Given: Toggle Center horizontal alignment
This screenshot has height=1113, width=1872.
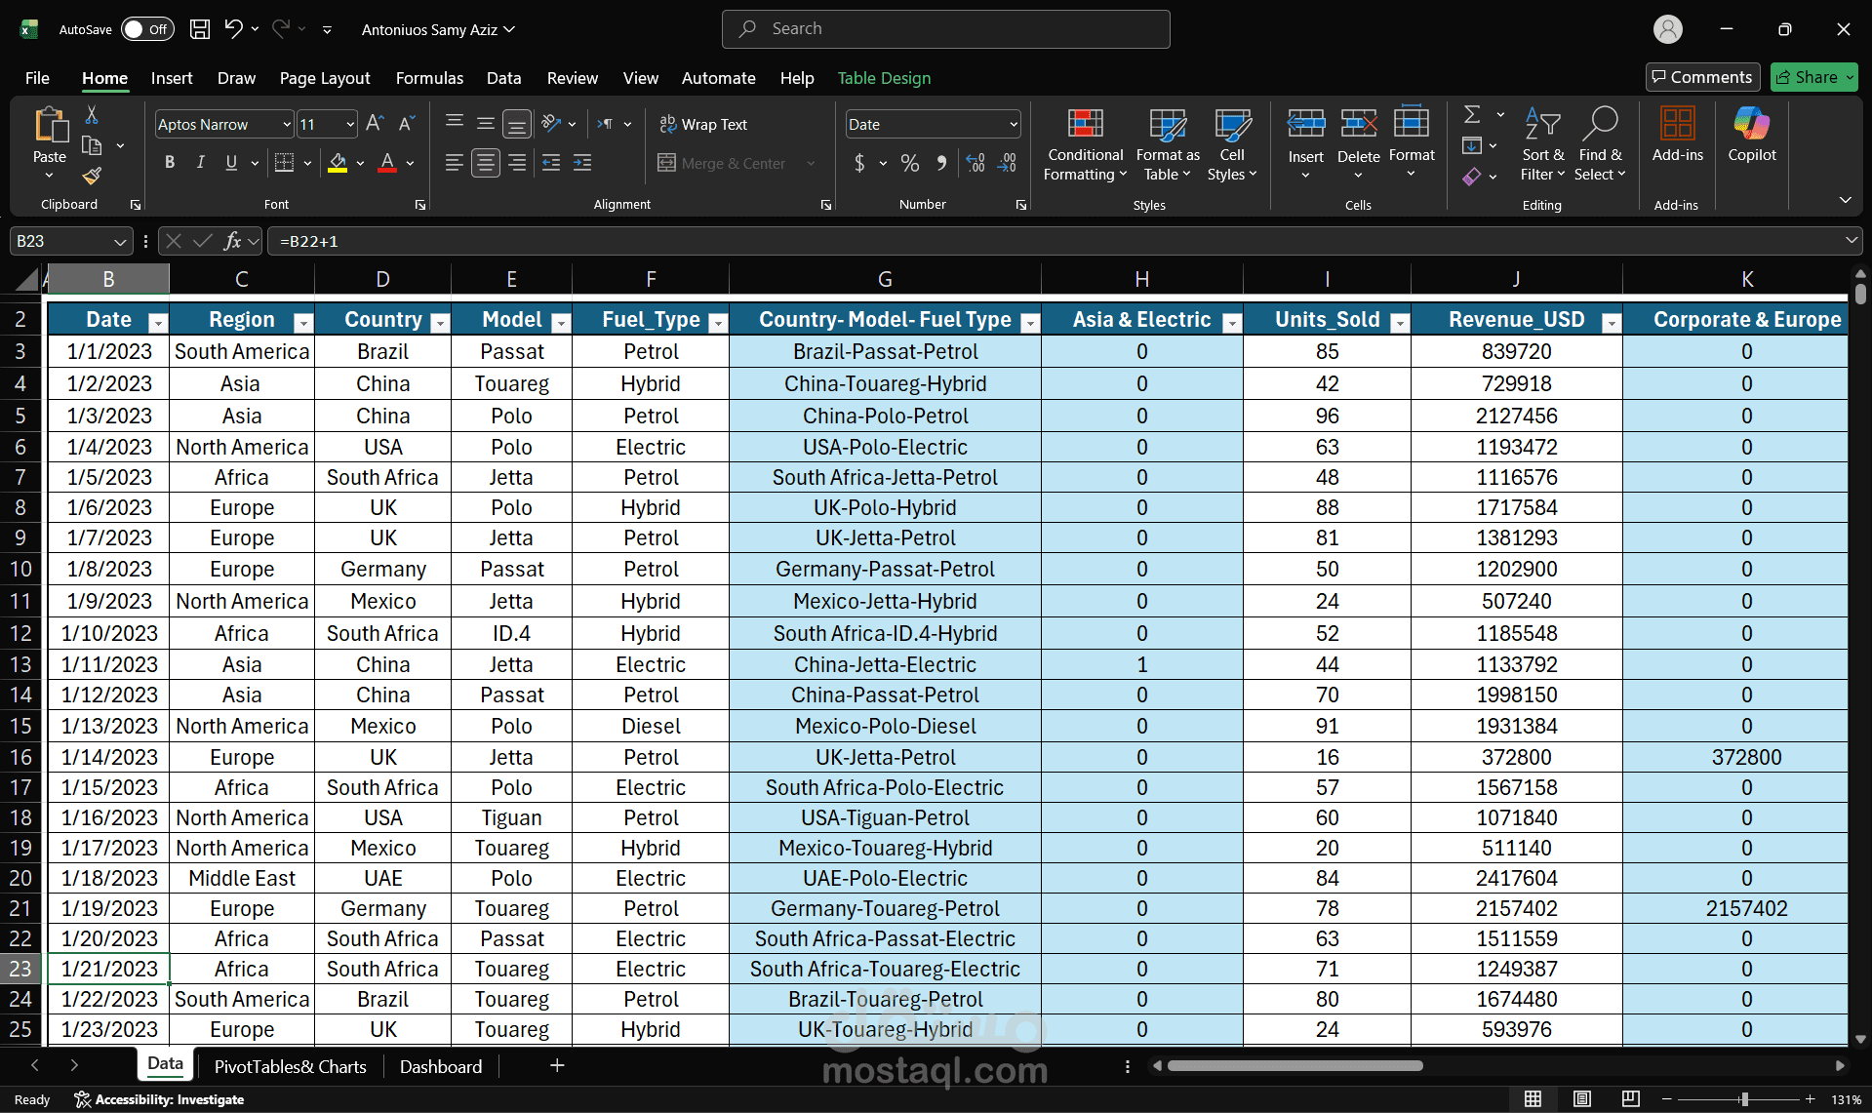Looking at the screenshot, I should pyautogui.click(x=486, y=163).
